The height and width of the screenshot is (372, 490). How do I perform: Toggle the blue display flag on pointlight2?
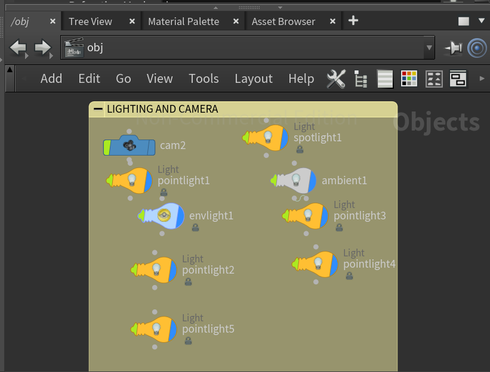point(173,270)
